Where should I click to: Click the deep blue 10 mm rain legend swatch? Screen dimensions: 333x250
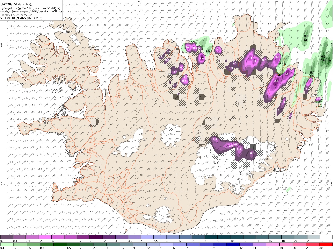coord(233,245)
